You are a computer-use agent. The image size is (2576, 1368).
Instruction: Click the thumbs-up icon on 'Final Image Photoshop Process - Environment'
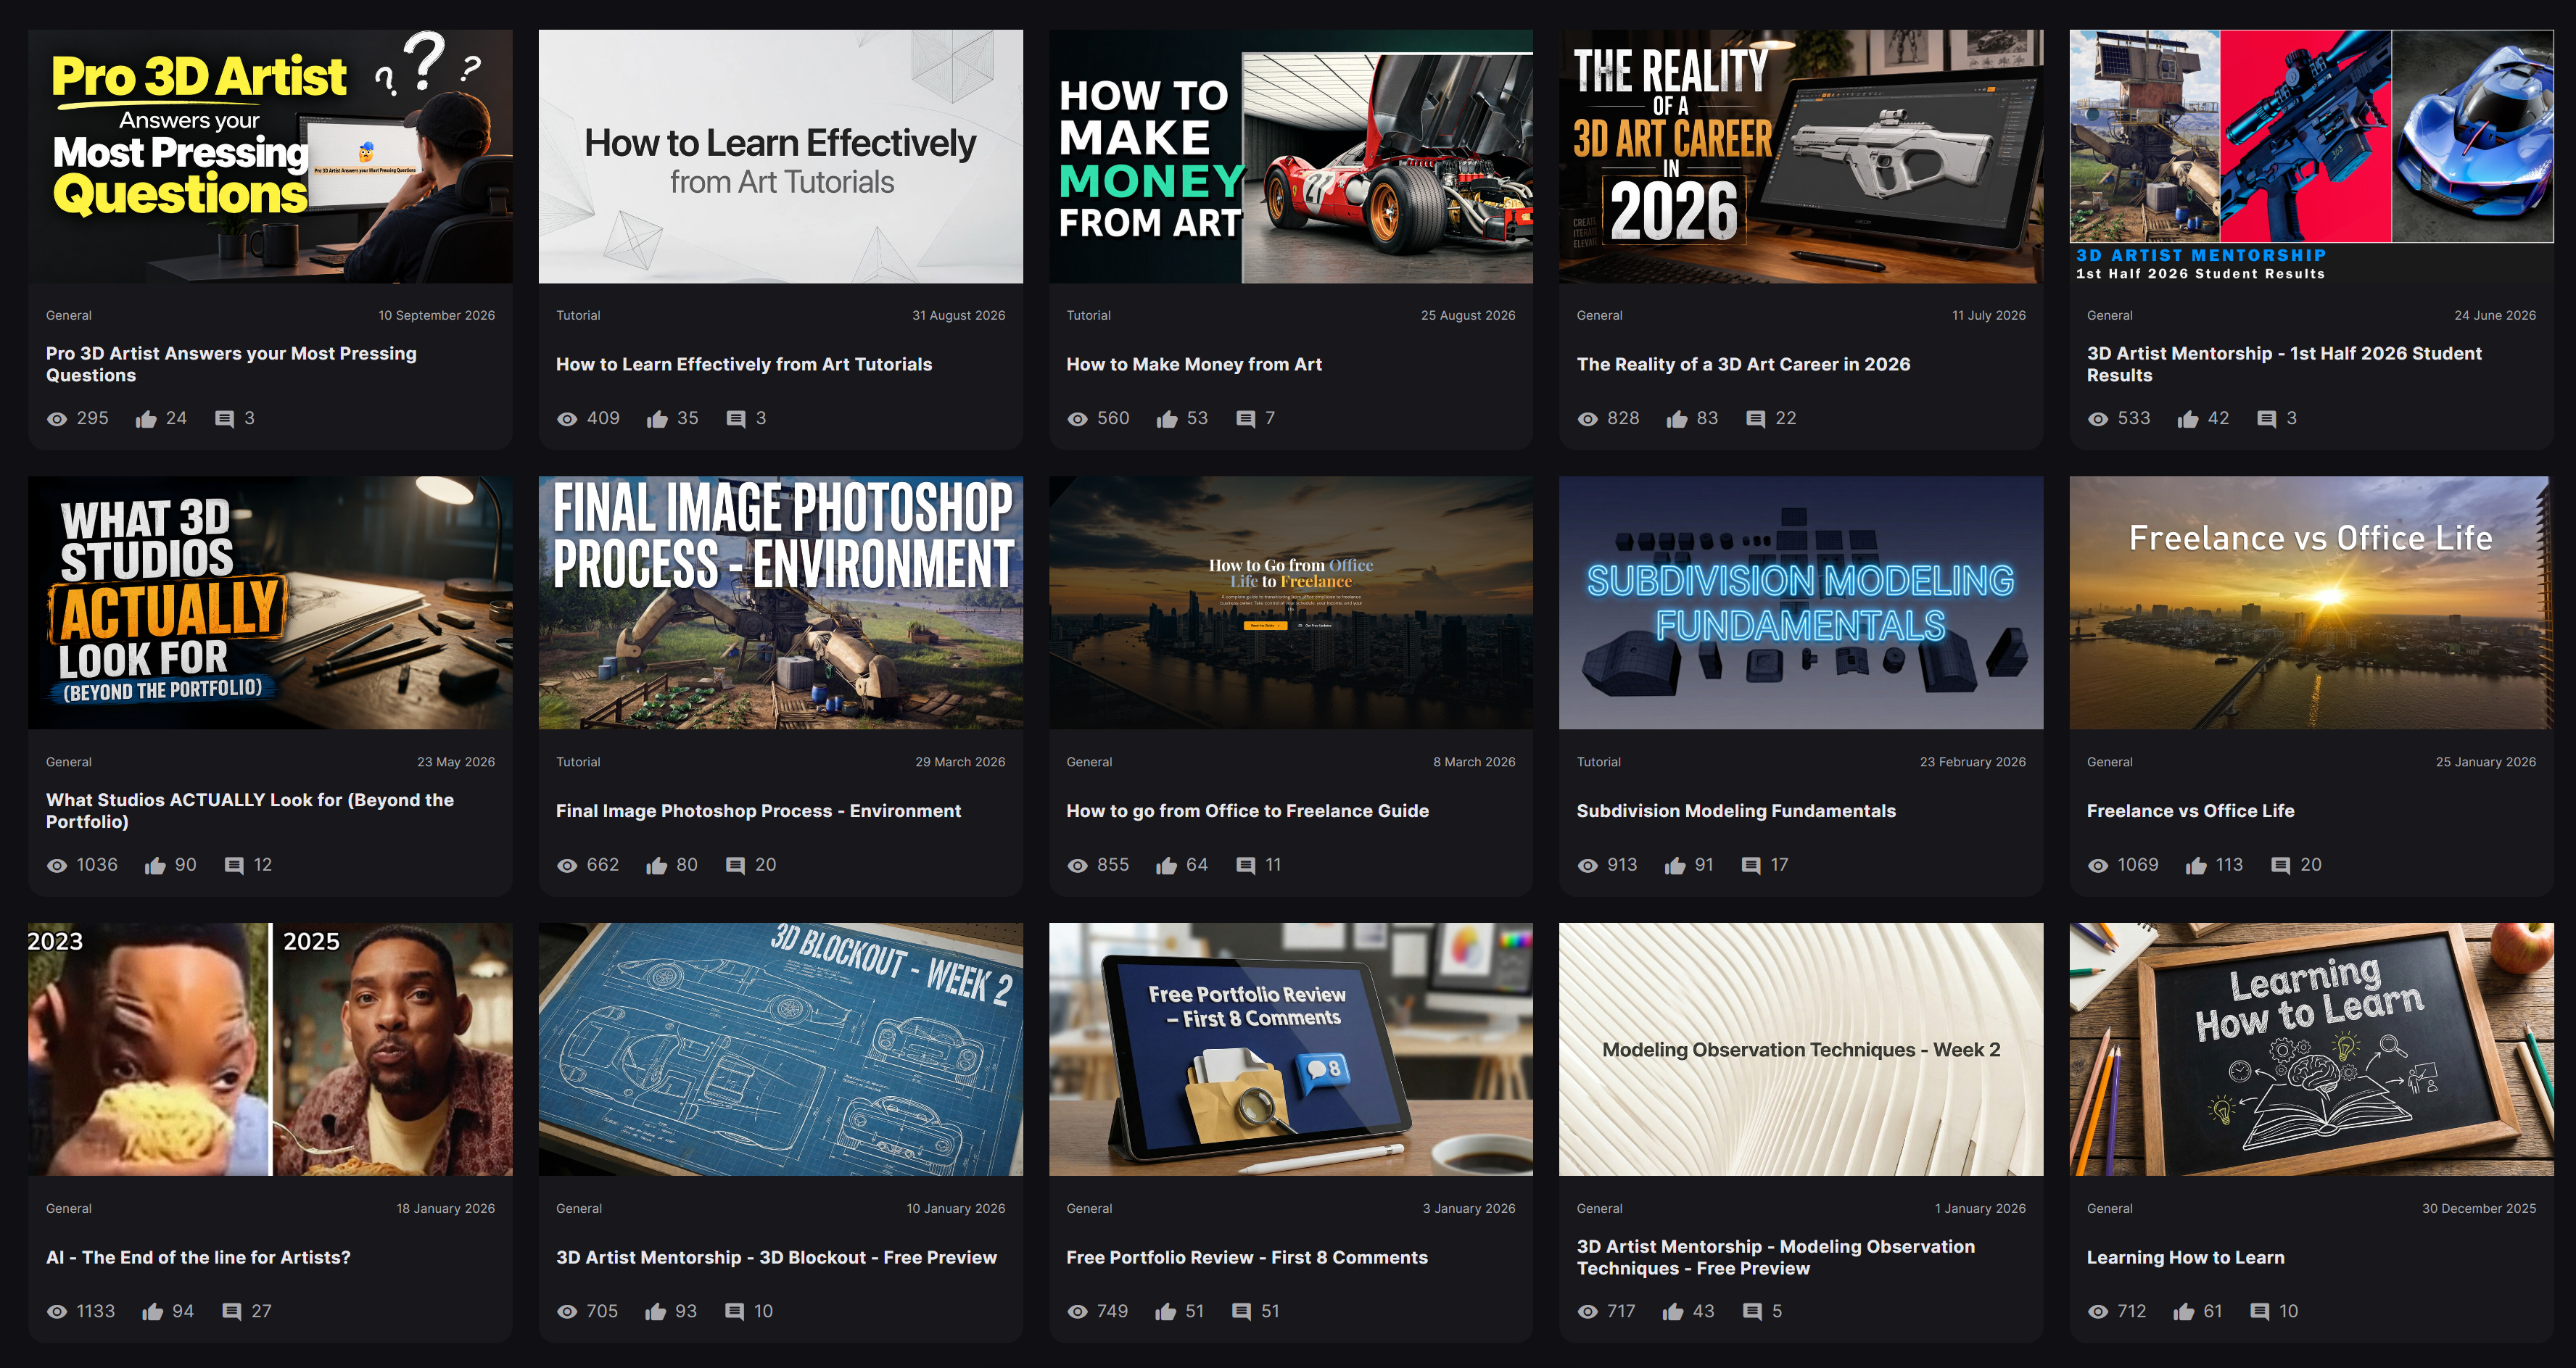(x=656, y=866)
